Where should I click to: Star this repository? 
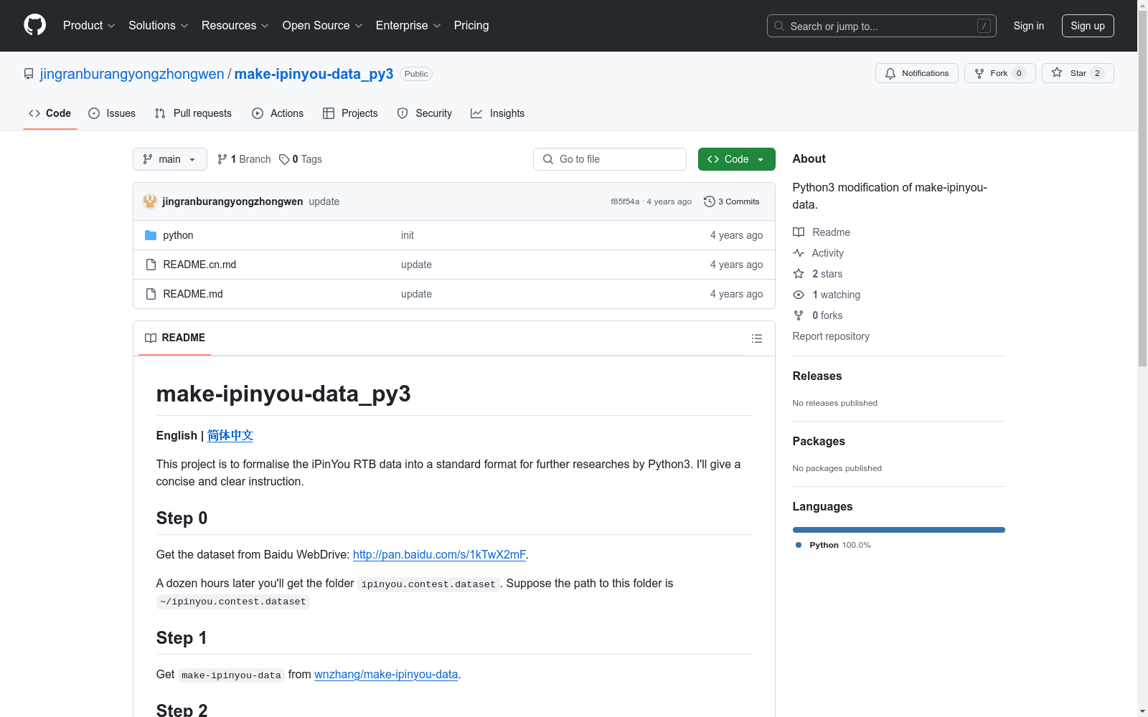pyautogui.click(x=1077, y=73)
